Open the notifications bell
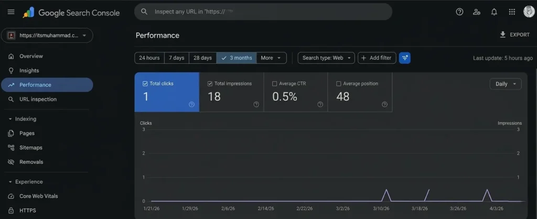This screenshot has height=219, width=537. click(x=494, y=12)
